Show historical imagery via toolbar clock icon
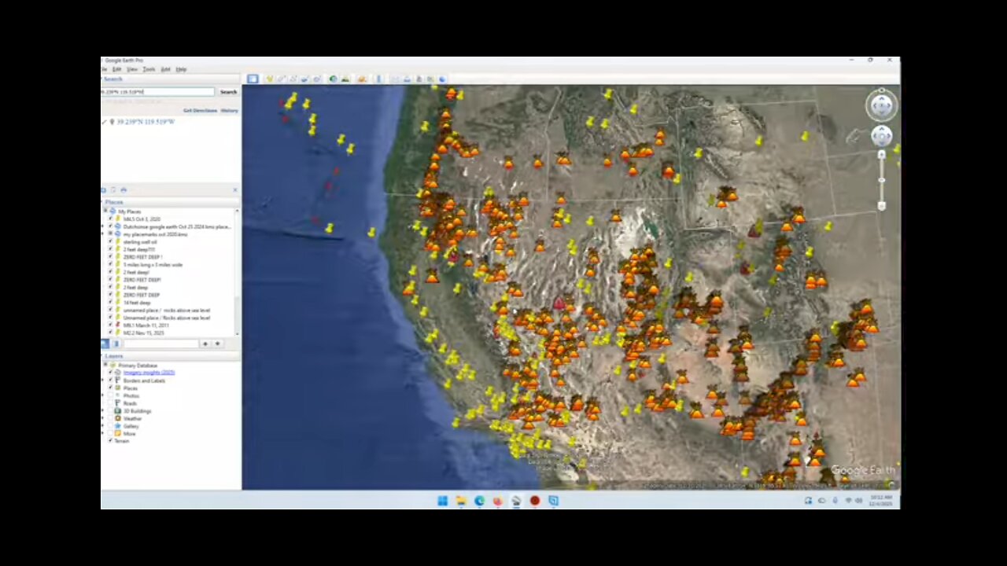The image size is (1007, 566). click(x=333, y=79)
